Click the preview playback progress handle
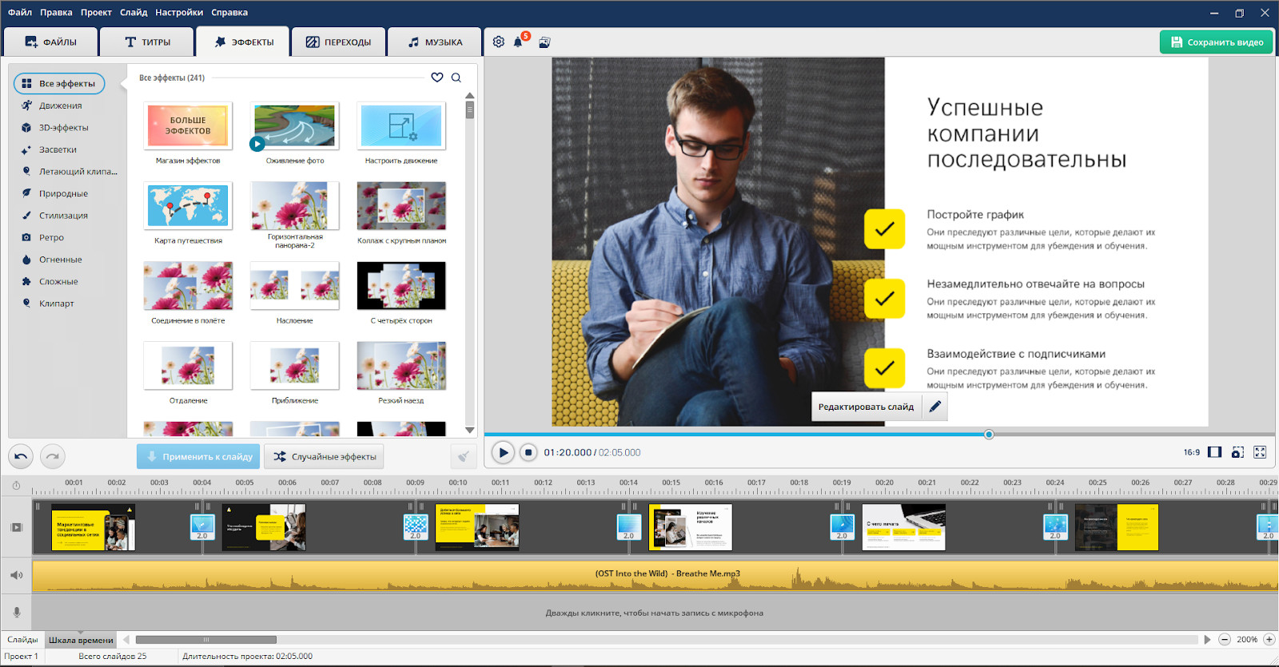The width and height of the screenshot is (1279, 667). 989,435
